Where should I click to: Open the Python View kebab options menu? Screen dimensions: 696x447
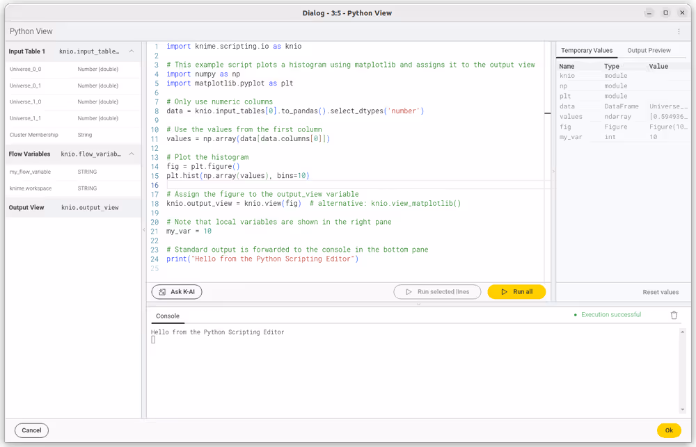pos(679,31)
